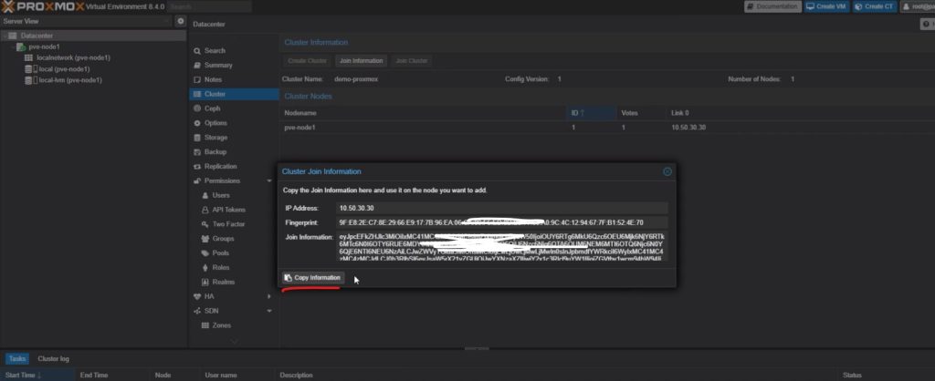This screenshot has width=935, height=381.
Task: Expand the HA submenu arrow
Action: [269, 296]
